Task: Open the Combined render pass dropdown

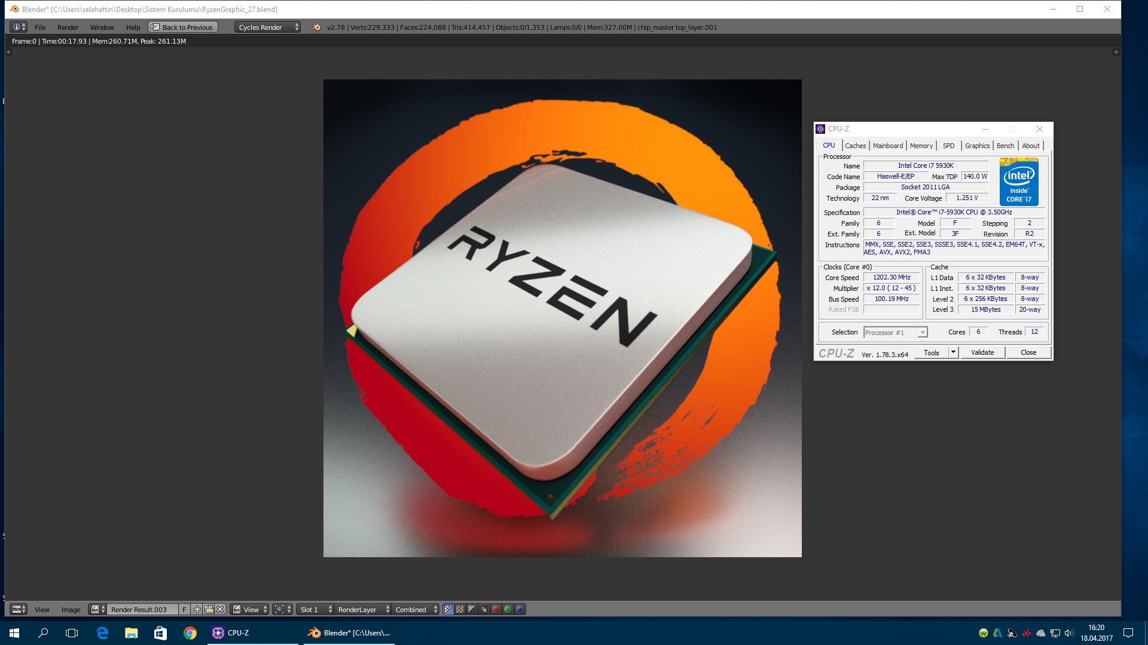Action: 416,609
